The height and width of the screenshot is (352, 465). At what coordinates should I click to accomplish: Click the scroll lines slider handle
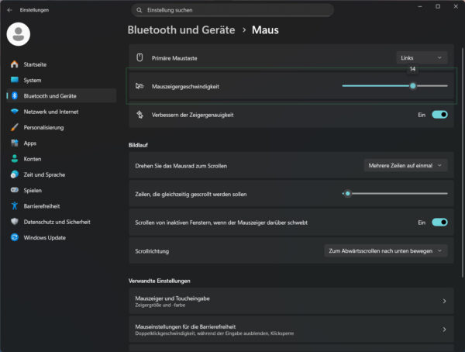347,194
